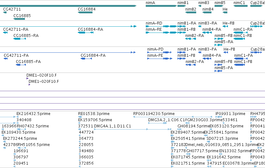Click the nimB1-PA protein label
This screenshot has width=265, height=168.
(x=187, y=49)
